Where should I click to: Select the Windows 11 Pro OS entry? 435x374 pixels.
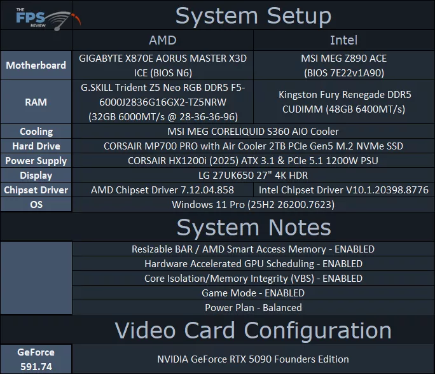(253, 205)
